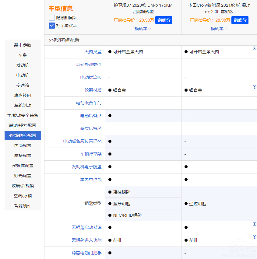257x259 pixels.
Task: Click 发动机电子防盗 parameter name
Action: pyautogui.click(x=86, y=167)
